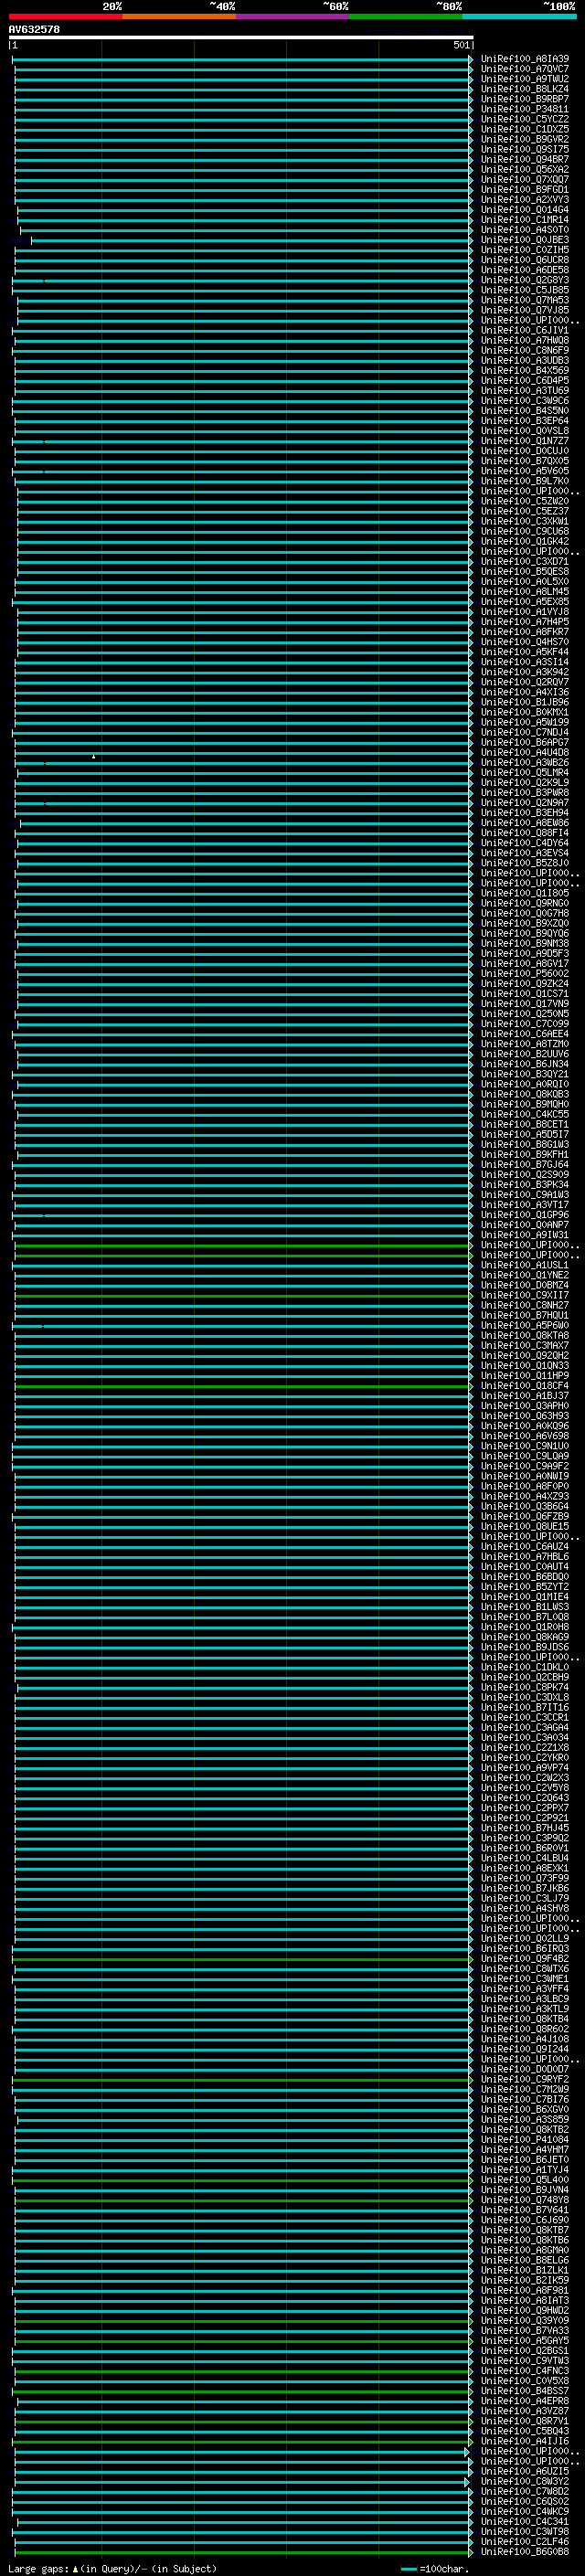The image size is (585, 2576).
Task: Click the =100char. scale legend
Action: (435, 2569)
